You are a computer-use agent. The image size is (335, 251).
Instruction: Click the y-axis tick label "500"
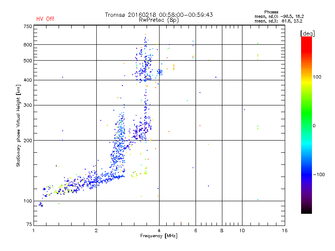(28, 61)
